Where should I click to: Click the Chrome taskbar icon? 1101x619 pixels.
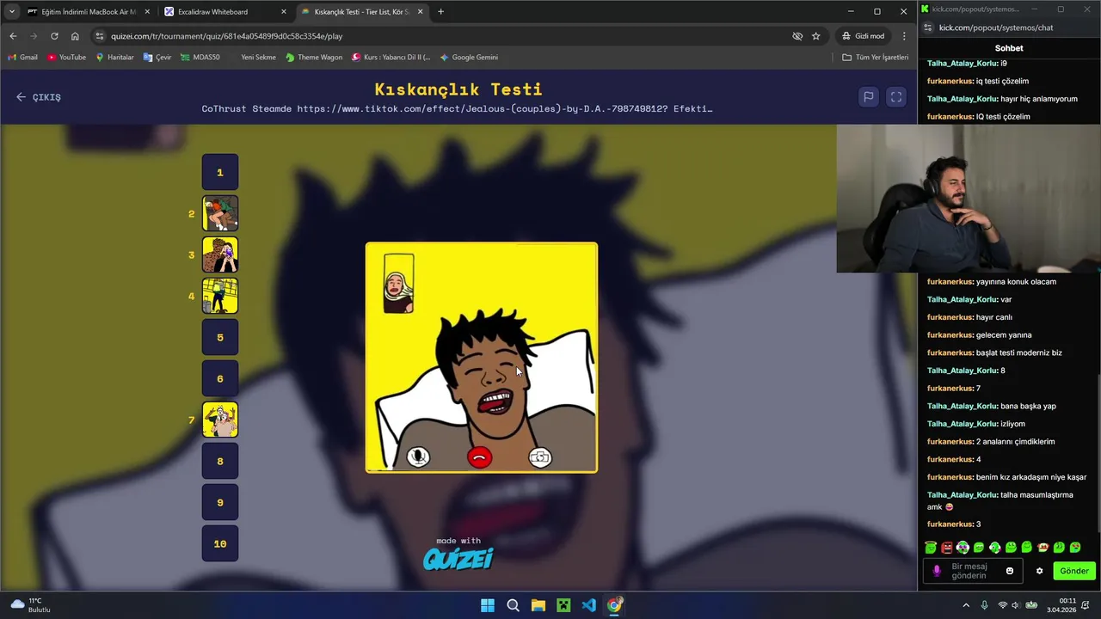614,605
